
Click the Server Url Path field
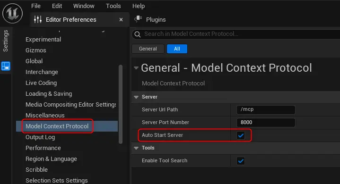[x=266, y=109]
